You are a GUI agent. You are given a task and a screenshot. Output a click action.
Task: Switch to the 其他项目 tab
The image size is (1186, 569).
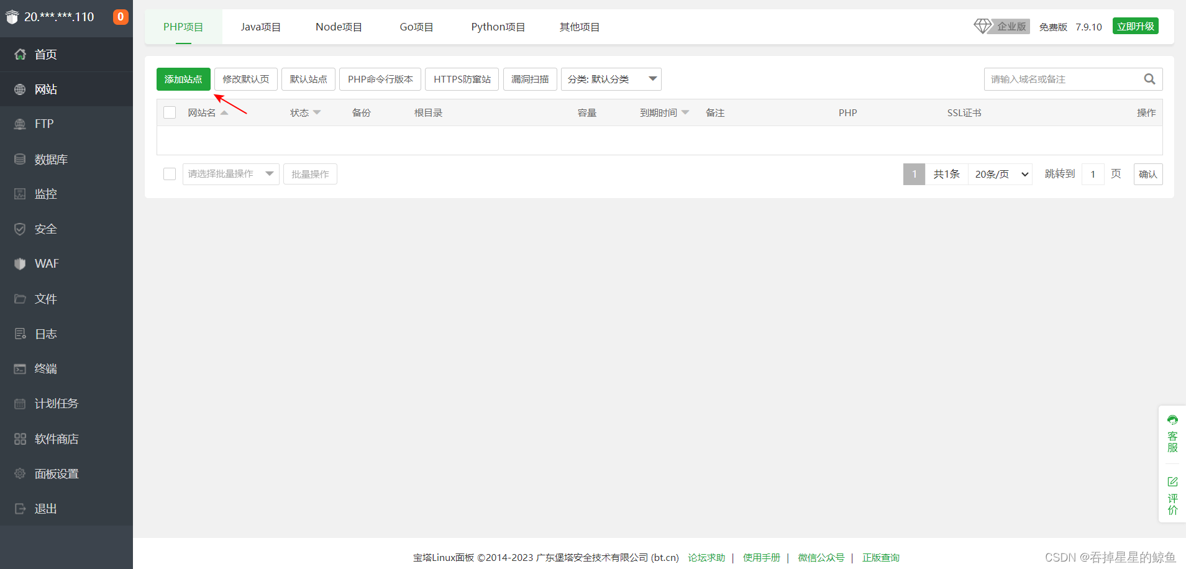(580, 27)
